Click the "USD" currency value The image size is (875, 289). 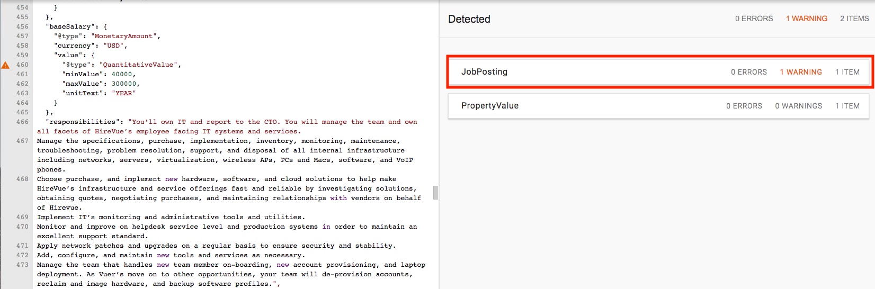pyautogui.click(x=114, y=46)
